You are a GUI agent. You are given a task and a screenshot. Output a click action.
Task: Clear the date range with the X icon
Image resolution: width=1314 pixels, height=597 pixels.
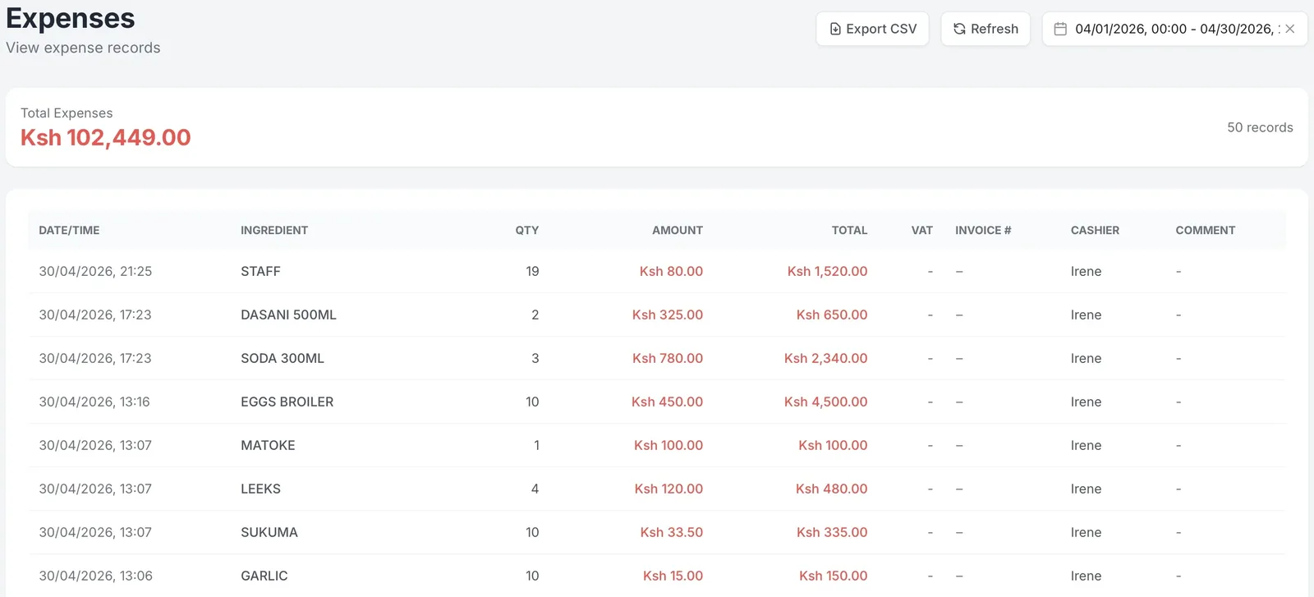click(x=1290, y=29)
